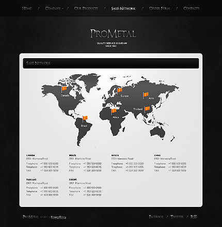
Task: Click the ProMetal footer logo
Action: [30, 217]
